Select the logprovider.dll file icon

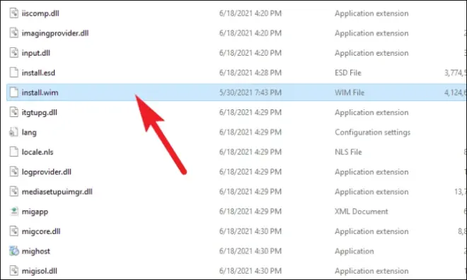click(x=13, y=171)
